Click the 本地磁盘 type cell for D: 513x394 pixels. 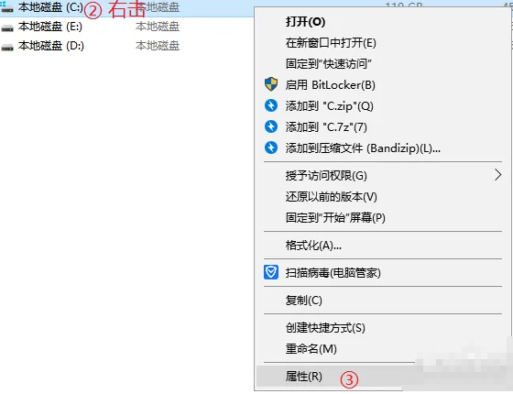pyautogui.click(x=158, y=46)
